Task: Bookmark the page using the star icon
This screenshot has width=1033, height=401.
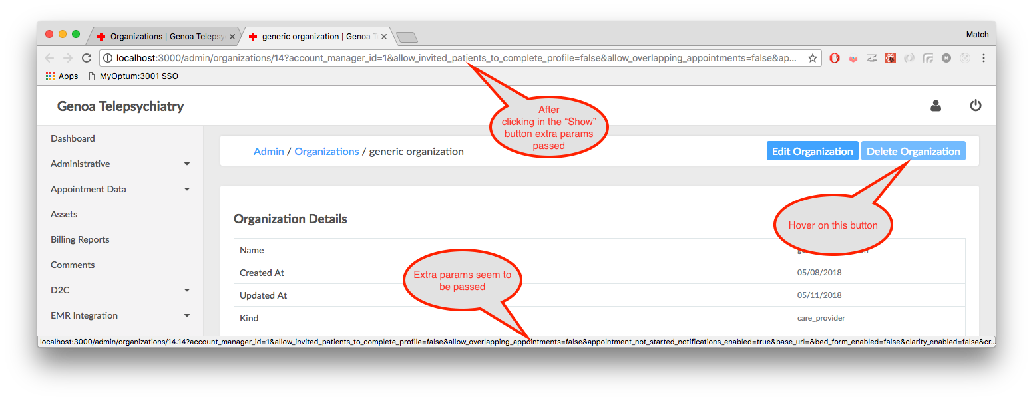Action: 813,58
